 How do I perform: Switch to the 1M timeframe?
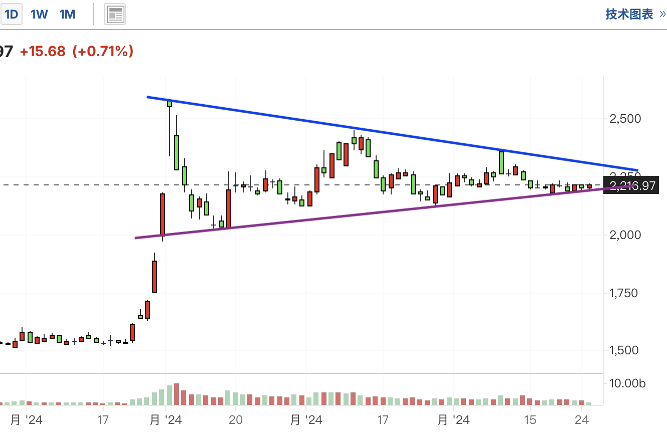68,15
